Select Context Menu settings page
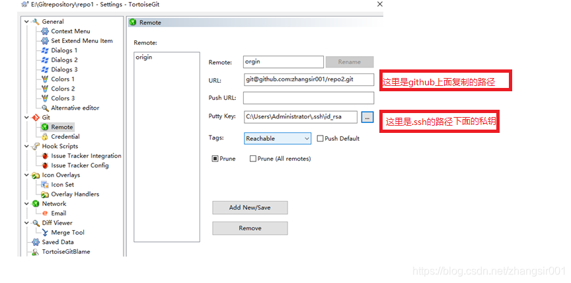Image resolution: width=571 pixels, height=283 pixels. coord(71,31)
